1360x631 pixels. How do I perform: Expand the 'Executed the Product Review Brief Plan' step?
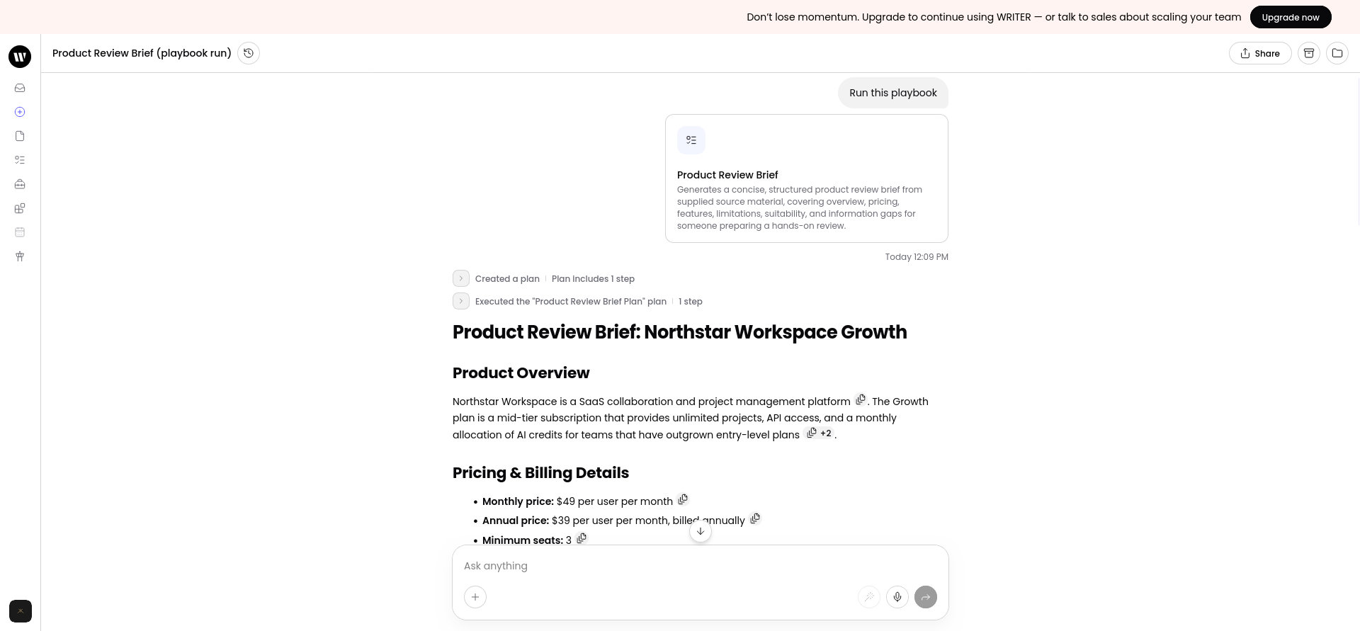tap(461, 301)
